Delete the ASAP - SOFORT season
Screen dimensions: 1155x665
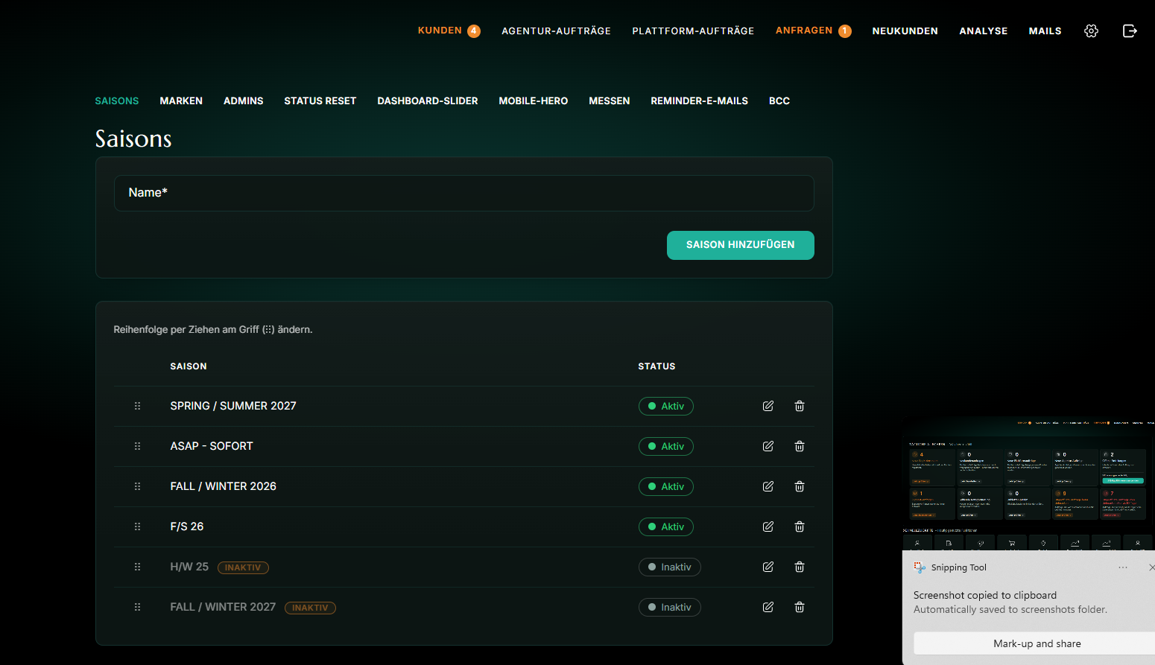coord(800,446)
